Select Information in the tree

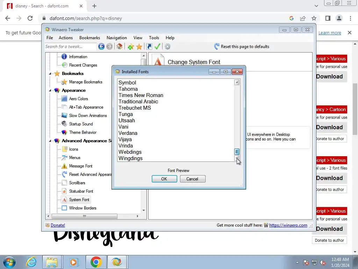pyautogui.click(x=78, y=57)
